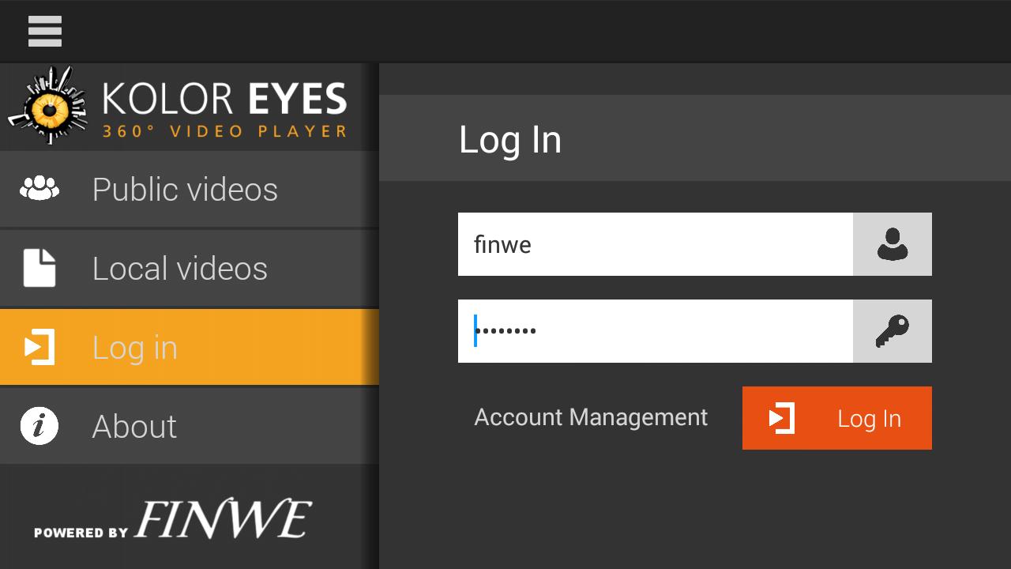Image resolution: width=1011 pixels, height=569 pixels.
Task: Click the arrow icon inside orange Log In button
Action: click(x=782, y=418)
